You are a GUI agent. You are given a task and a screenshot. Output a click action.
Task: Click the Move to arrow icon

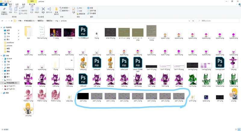click(x=32, y=9)
